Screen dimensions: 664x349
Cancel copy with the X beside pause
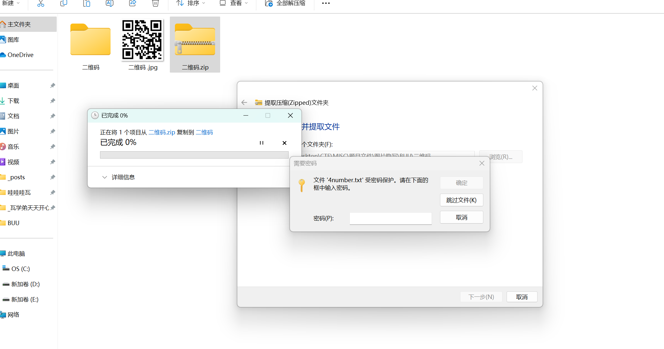tap(285, 143)
